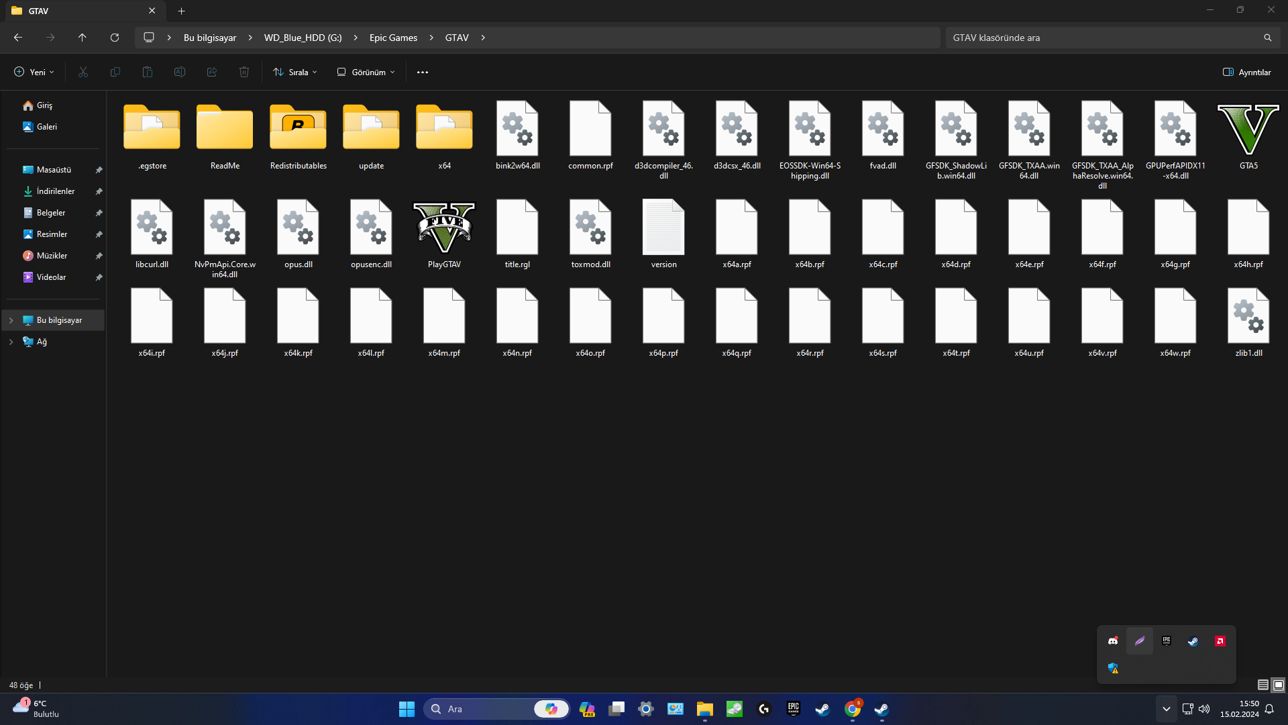Click the Share icon in the toolbar
1288x725 pixels.
(x=211, y=72)
